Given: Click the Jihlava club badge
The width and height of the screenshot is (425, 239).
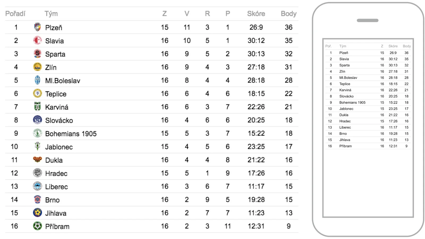Looking at the screenshot, I should point(37,213).
